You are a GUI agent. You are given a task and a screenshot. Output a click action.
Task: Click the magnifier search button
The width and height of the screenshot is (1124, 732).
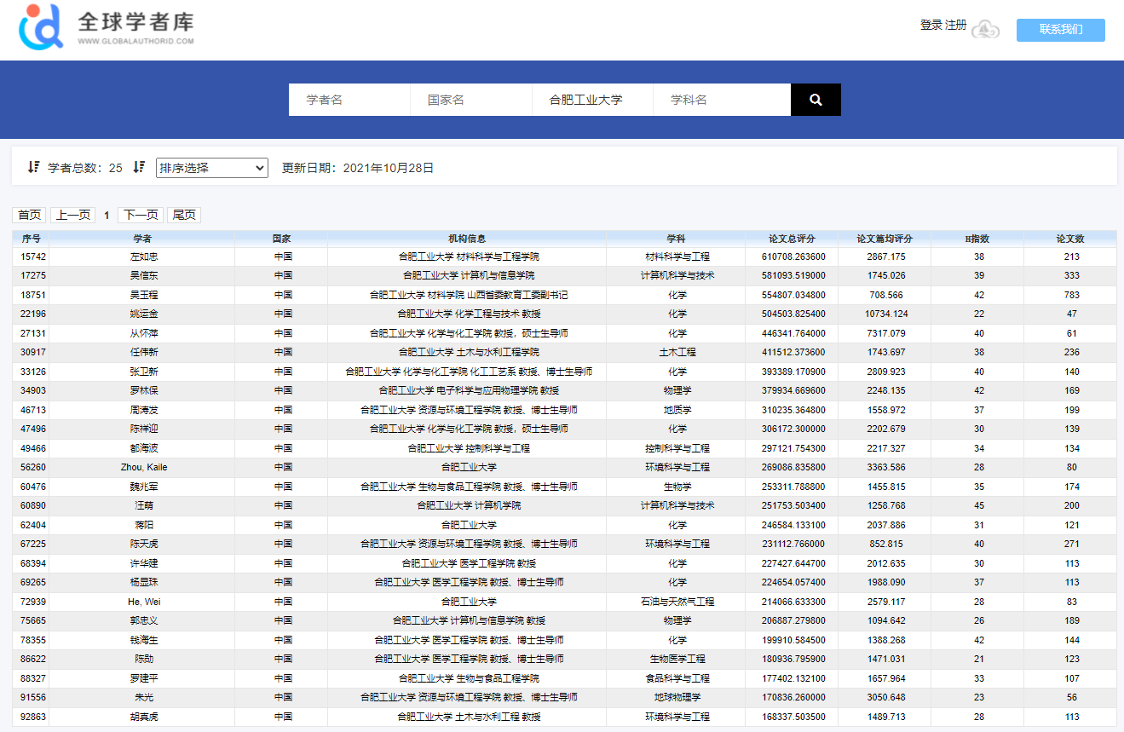(816, 100)
